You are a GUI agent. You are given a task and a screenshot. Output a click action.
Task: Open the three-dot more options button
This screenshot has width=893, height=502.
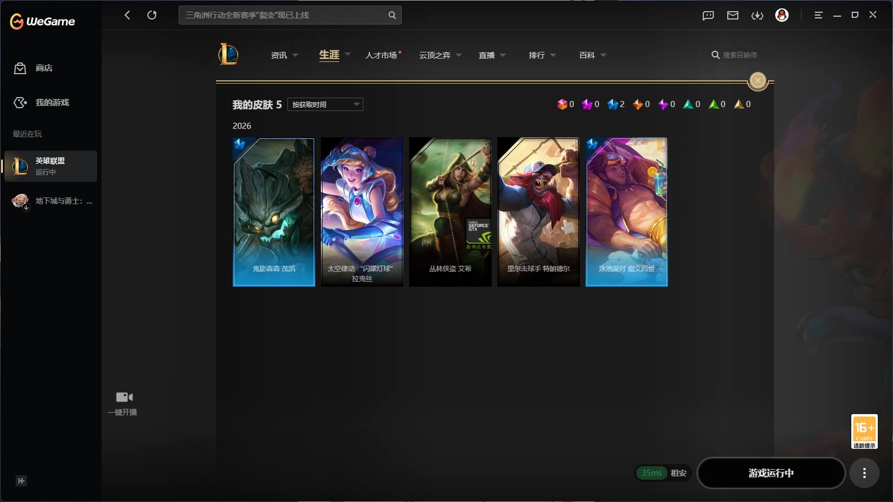pyautogui.click(x=865, y=473)
